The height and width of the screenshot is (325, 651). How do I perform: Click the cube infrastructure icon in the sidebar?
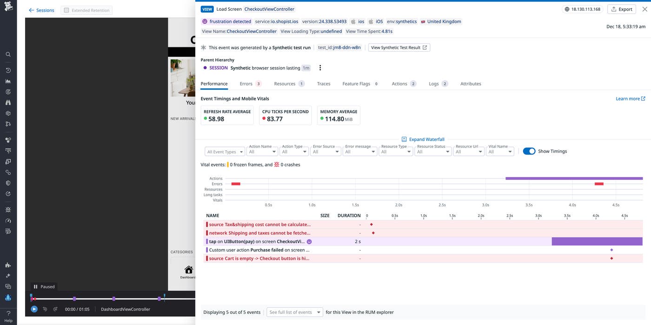[x=7, y=114]
